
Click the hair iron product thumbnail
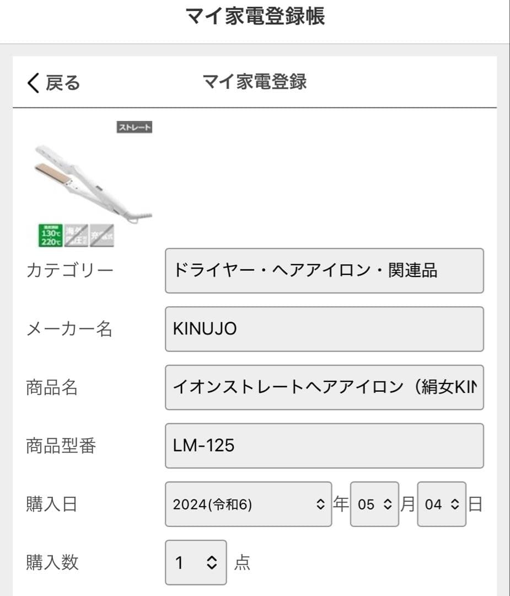point(91,179)
